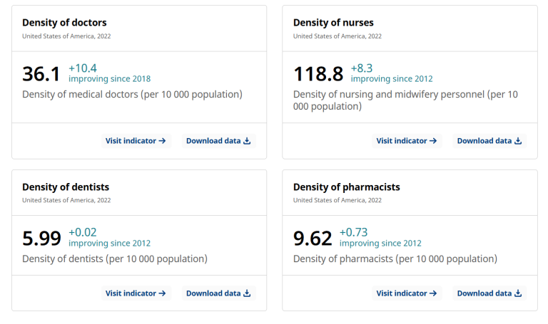Click the +10.4 improving since 2018 text
The height and width of the screenshot is (324, 548).
[109, 73]
